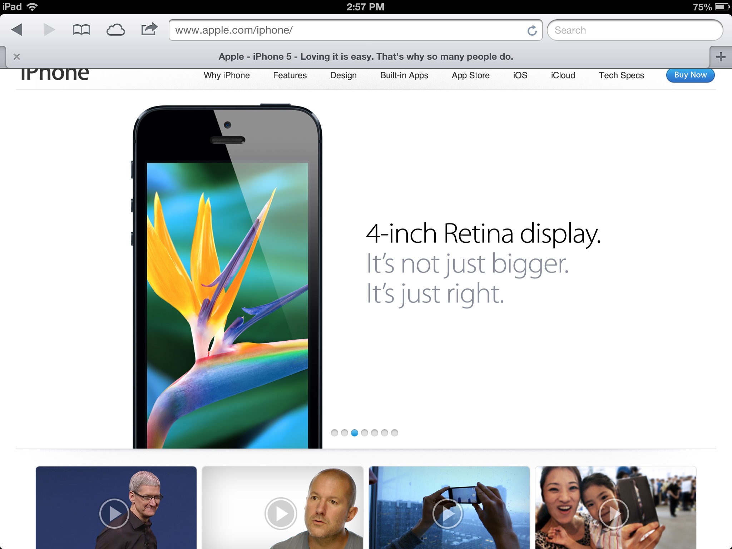Open iCloud Tabs cloud icon
This screenshot has width=732, height=549.
[x=115, y=30]
